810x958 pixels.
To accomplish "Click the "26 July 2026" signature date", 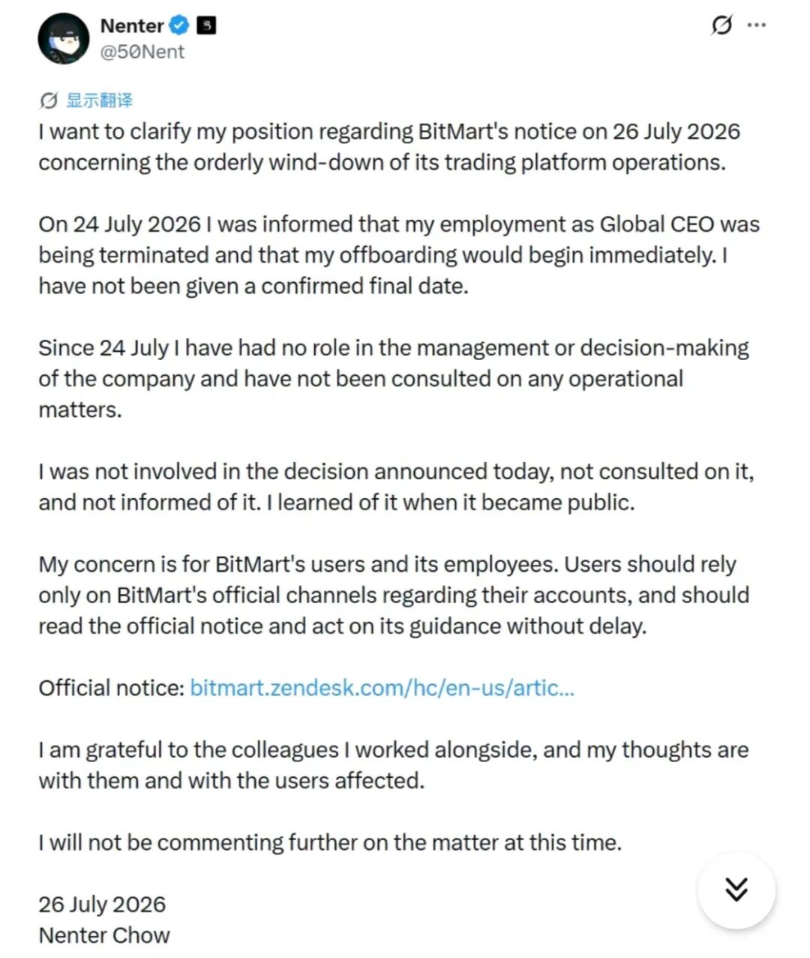I will (x=102, y=905).
